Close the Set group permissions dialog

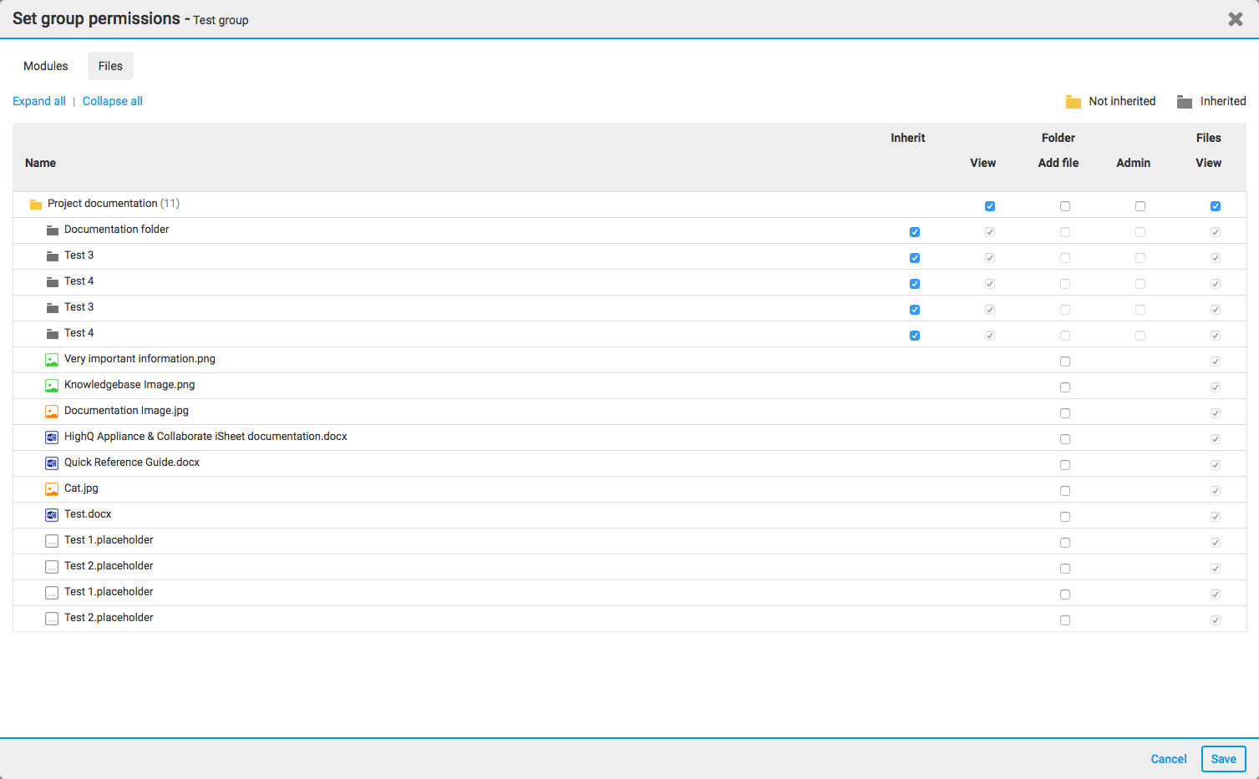coord(1235,19)
